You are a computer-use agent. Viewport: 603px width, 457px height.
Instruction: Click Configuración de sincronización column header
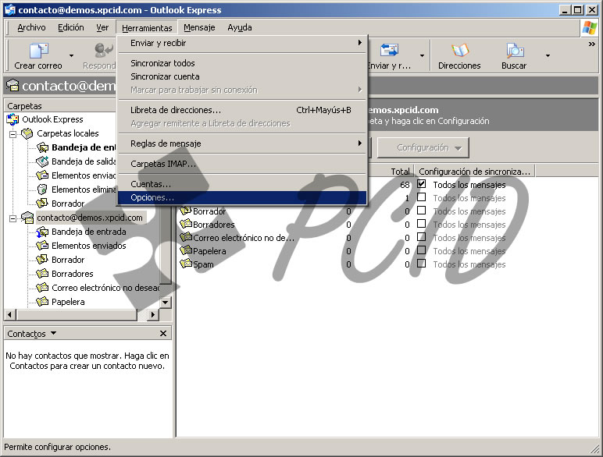475,172
